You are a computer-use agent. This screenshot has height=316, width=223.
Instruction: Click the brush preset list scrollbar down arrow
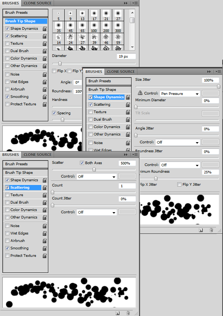[x=132, y=47]
